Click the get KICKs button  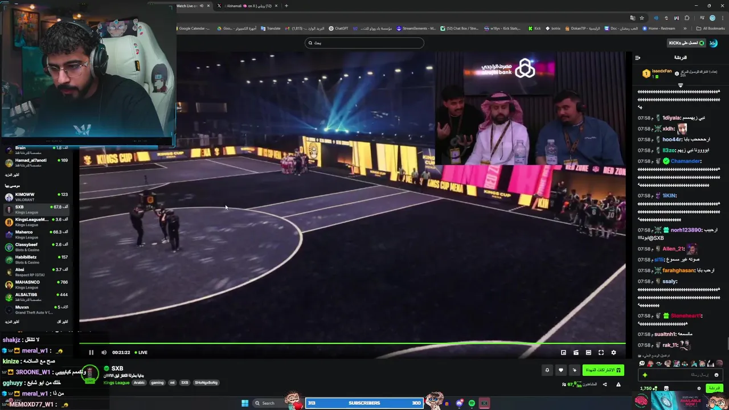pyautogui.click(x=686, y=43)
